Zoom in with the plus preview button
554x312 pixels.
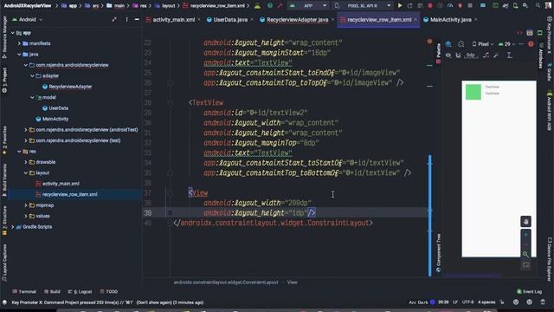point(525,234)
